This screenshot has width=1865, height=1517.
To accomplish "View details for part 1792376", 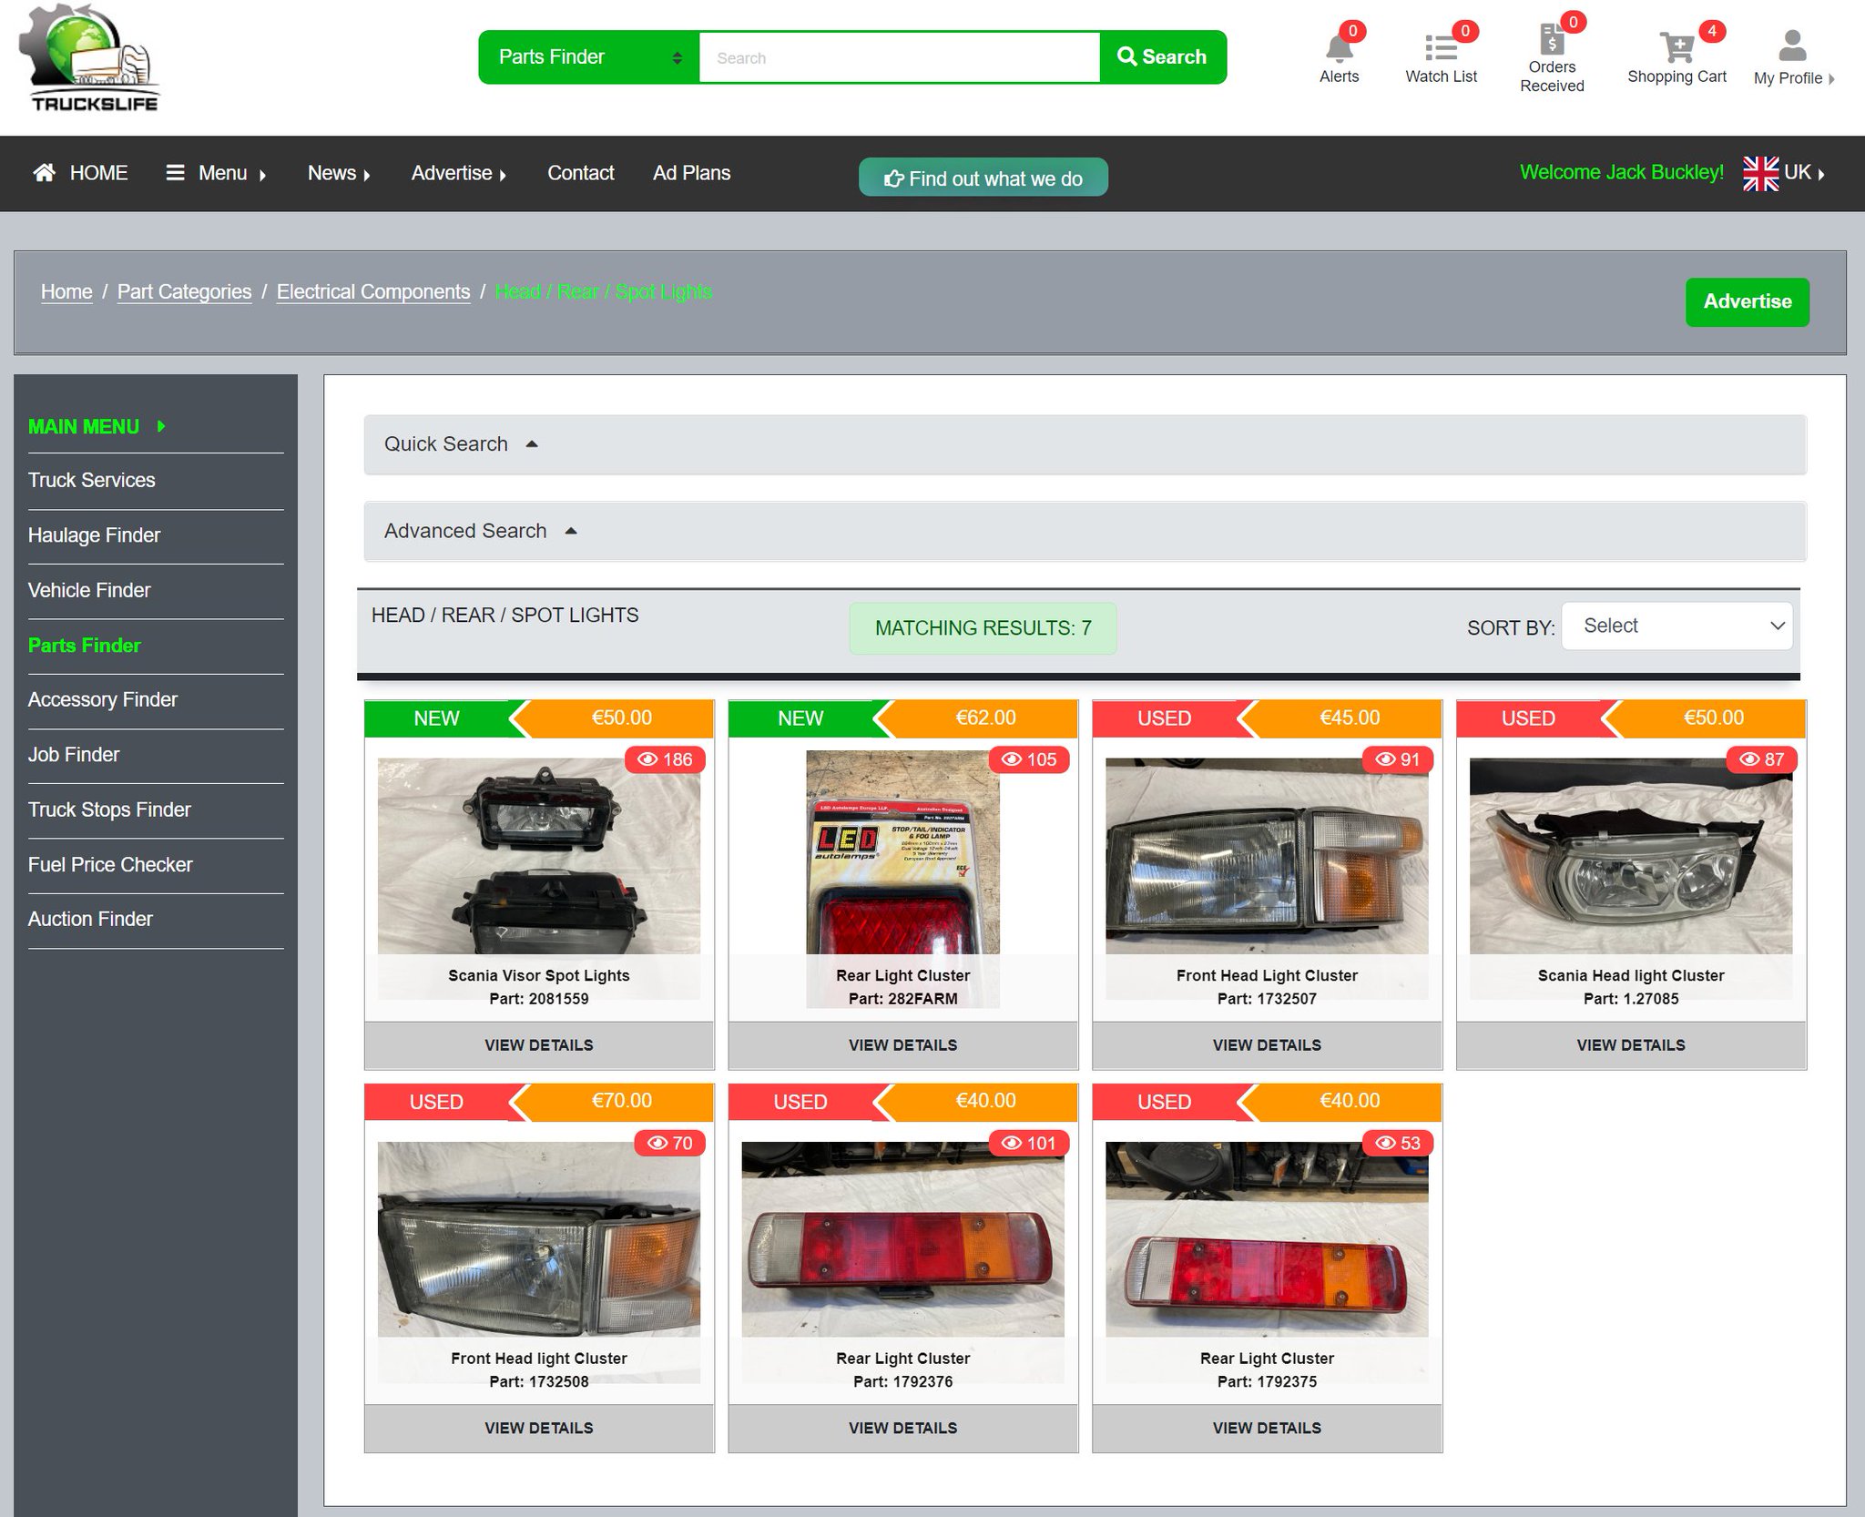I will point(903,1428).
